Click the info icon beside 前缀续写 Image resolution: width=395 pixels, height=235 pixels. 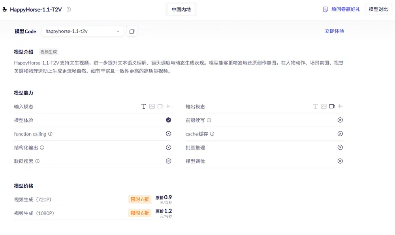(x=209, y=120)
